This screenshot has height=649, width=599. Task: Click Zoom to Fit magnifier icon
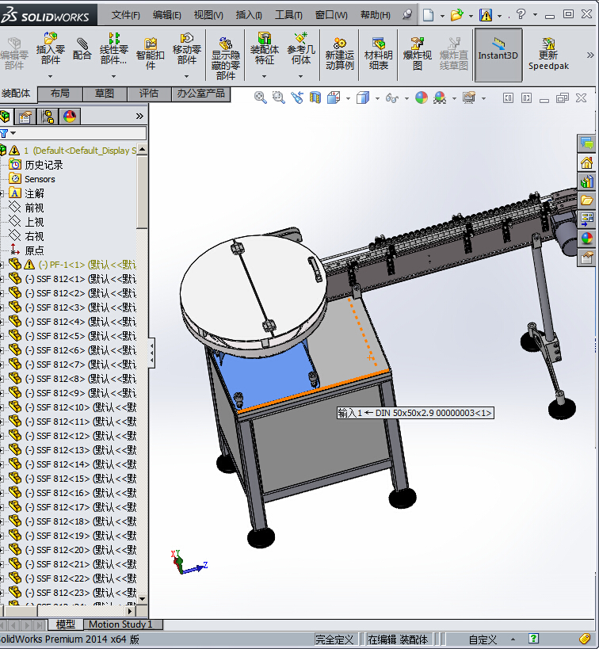[x=261, y=97]
